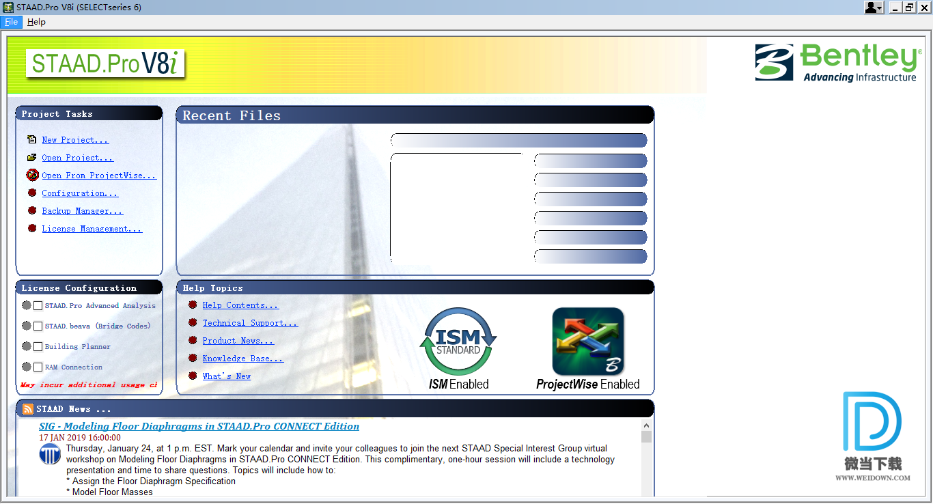This screenshot has width=933, height=504.
Task: Click the red 'May incur additional usage' warning text
Action: coord(88,385)
